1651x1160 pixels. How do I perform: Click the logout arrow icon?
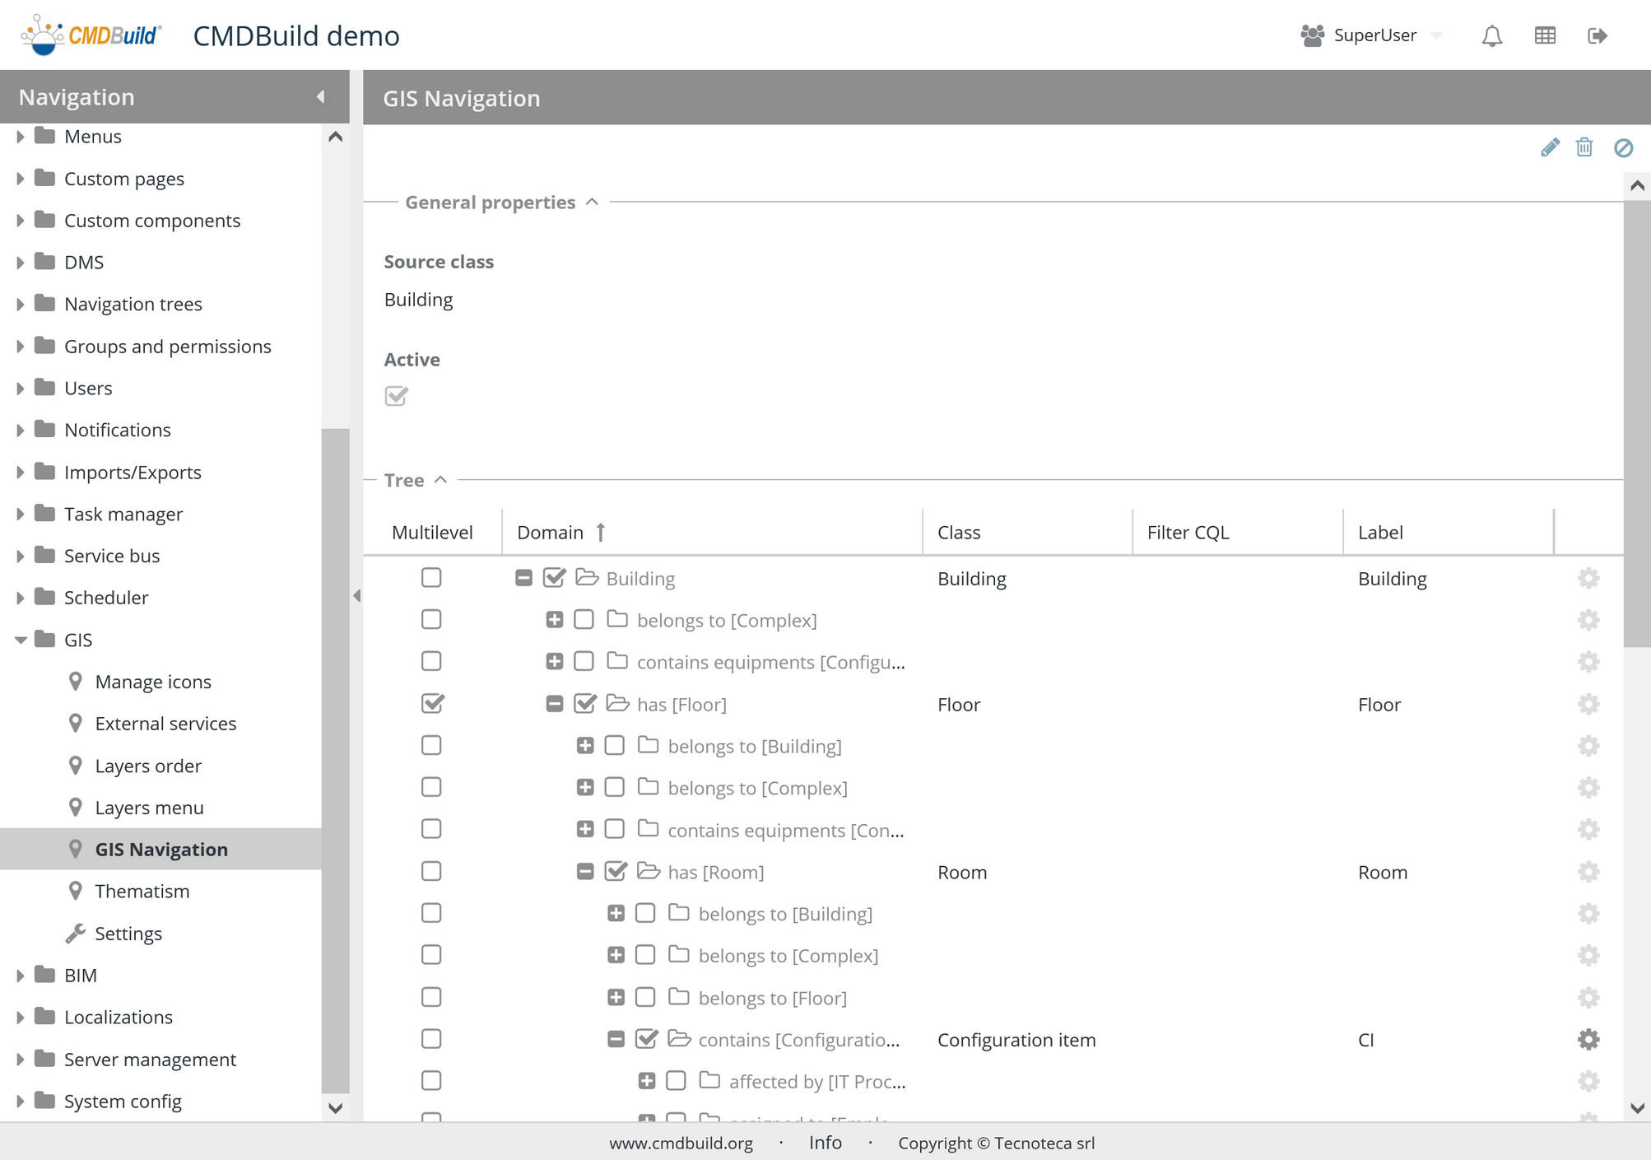tap(1597, 35)
